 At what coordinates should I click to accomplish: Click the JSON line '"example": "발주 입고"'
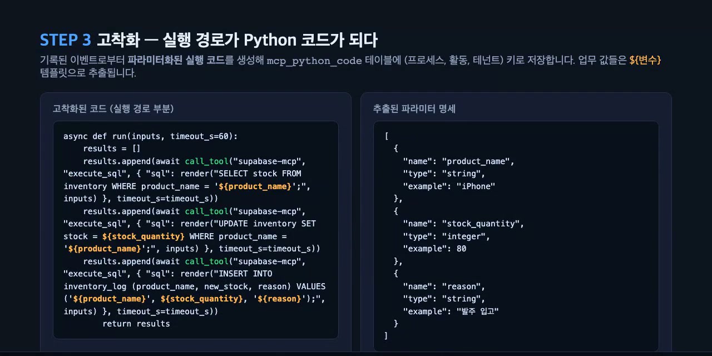pyautogui.click(x=451, y=311)
